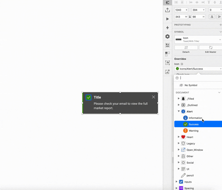Click the rotation field showing 0

tap(216, 10)
